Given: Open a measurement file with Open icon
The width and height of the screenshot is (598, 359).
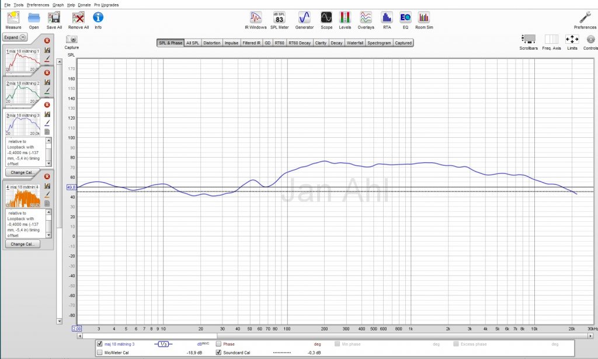Looking at the screenshot, I should 34,18.
